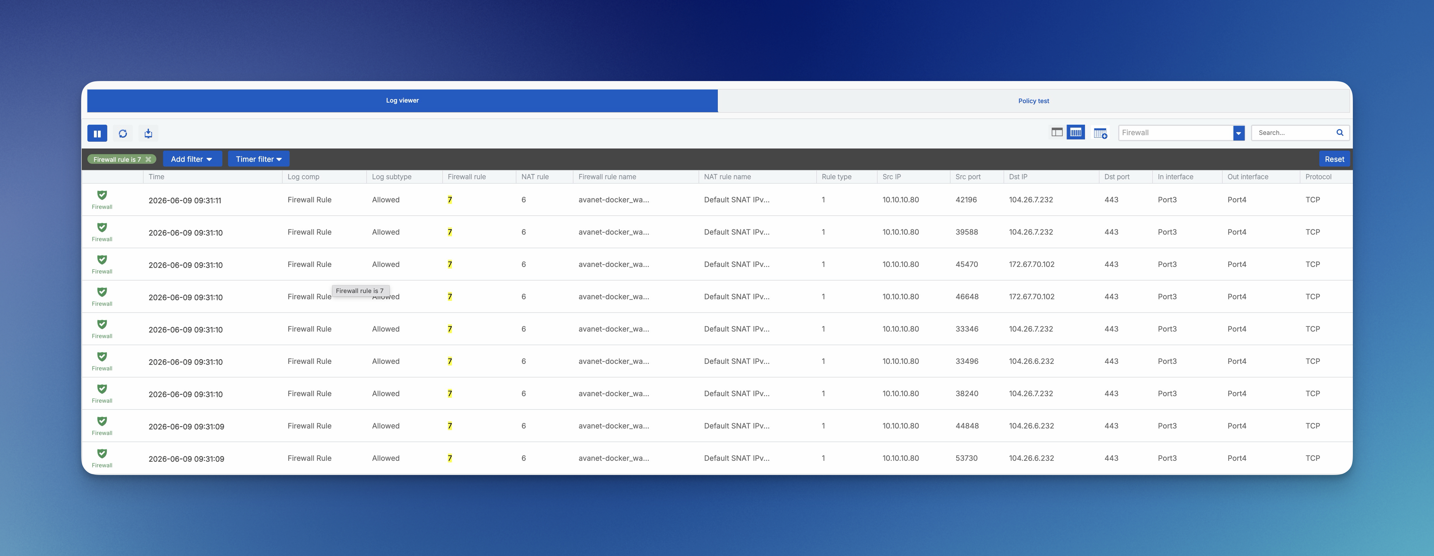Select the detailed column view icon
1434x556 pixels.
[1075, 132]
